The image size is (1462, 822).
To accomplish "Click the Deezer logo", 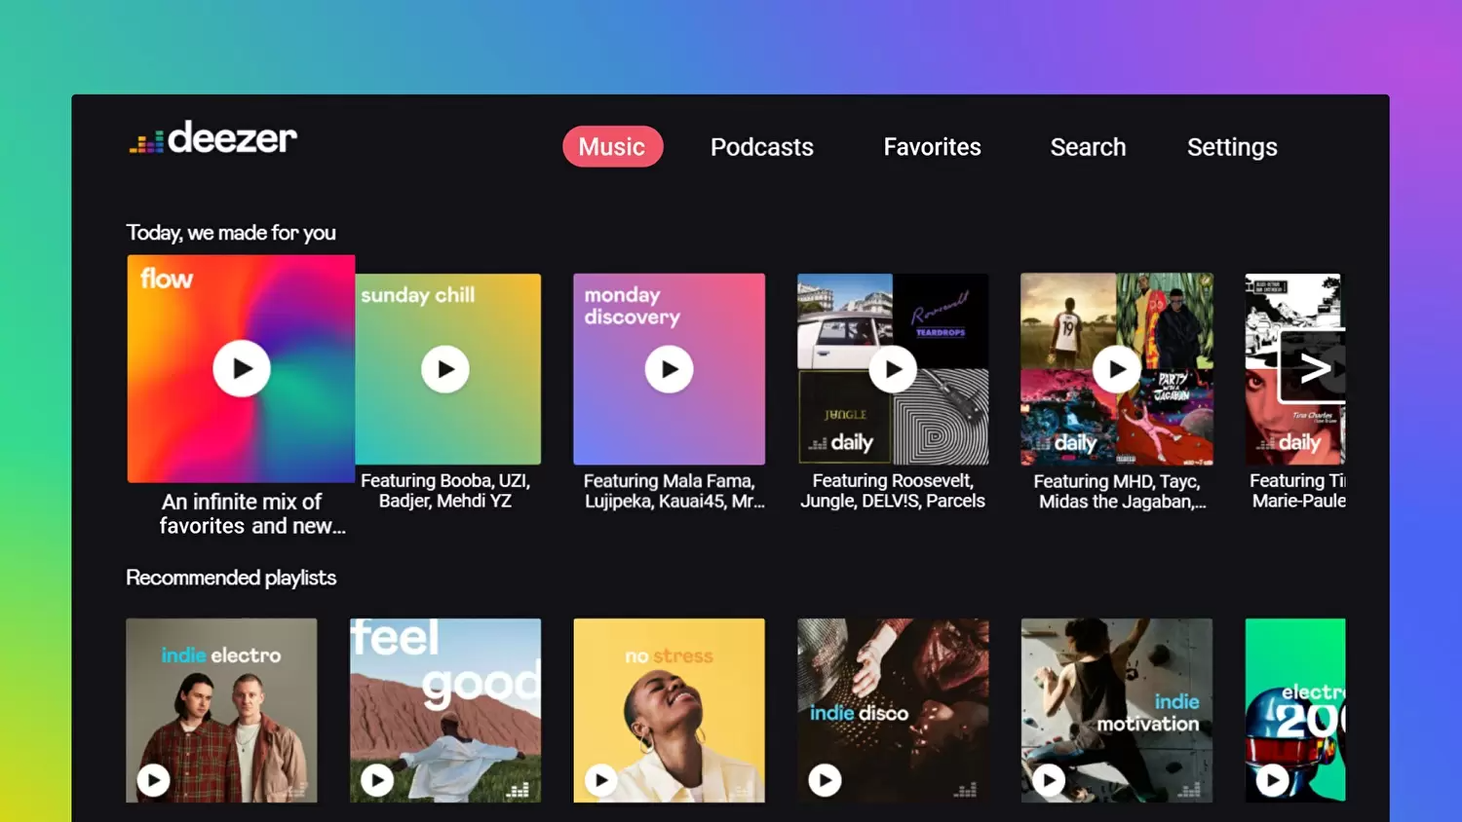I will [213, 138].
